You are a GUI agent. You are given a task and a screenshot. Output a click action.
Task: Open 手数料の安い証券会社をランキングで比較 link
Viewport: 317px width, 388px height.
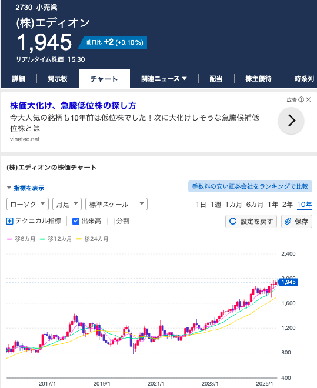pos(250,186)
